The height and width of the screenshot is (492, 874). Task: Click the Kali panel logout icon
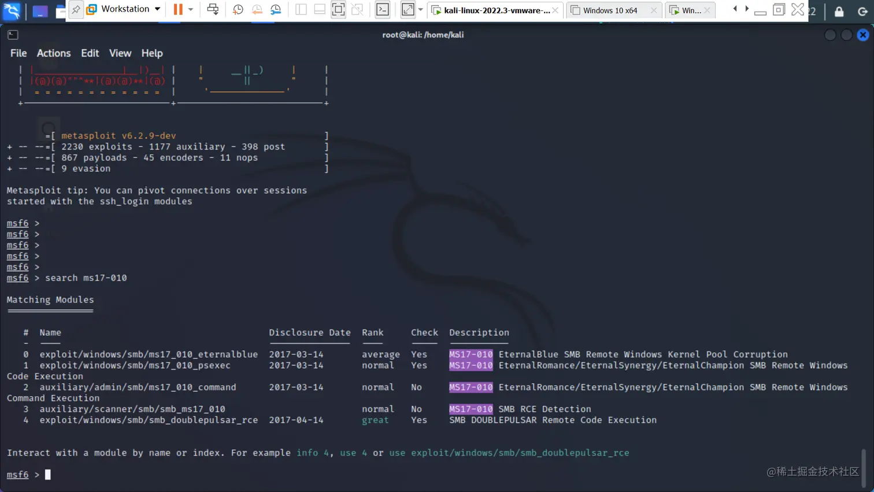pos(862,11)
